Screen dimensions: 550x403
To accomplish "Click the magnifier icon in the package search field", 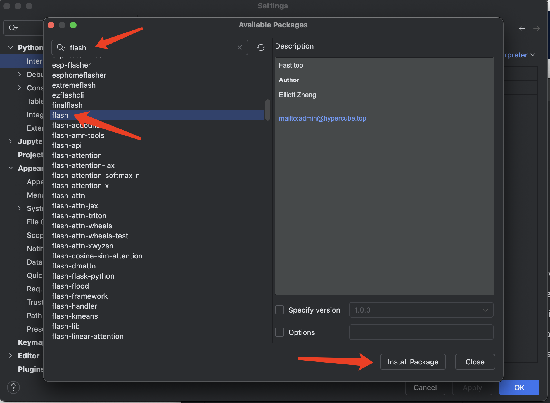I will [60, 47].
